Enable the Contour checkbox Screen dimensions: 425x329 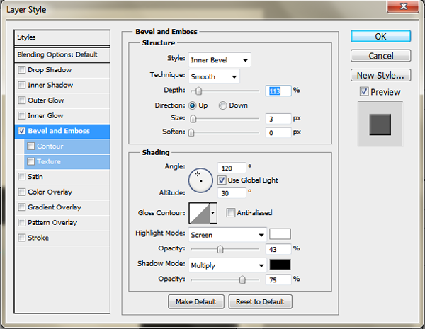click(x=31, y=146)
